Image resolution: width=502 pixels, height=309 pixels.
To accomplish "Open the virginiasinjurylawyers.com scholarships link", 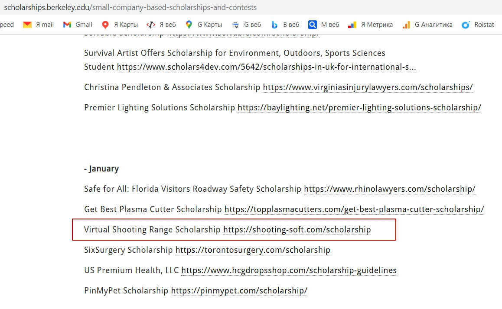I will 368,87.
